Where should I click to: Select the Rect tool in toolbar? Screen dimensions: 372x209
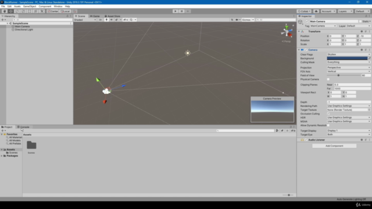[29, 11]
